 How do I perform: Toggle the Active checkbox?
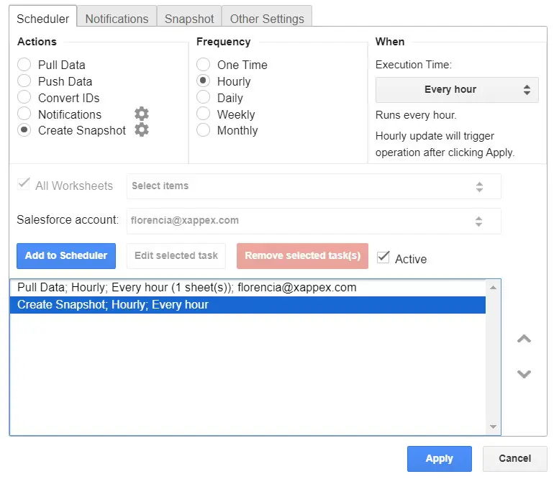click(383, 258)
